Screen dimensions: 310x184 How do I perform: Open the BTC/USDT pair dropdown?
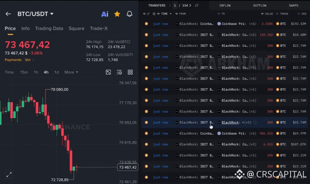pyautogui.click(x=36, y=14)
